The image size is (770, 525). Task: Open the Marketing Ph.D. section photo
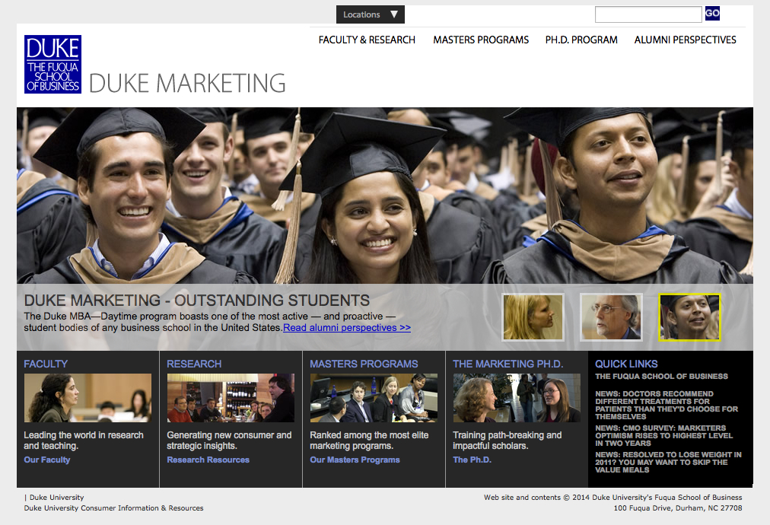pyautogui.click(x=517, y=398)
